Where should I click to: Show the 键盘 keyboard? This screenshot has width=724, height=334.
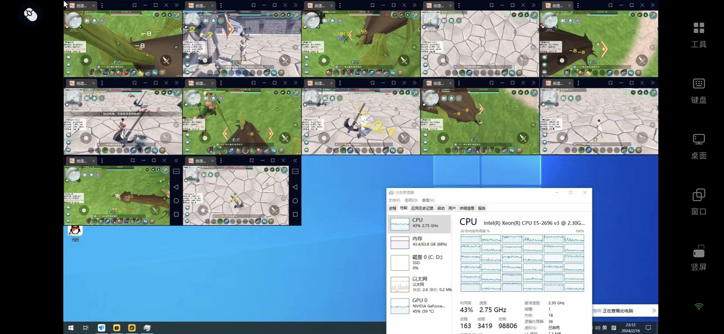coord(699,91)
